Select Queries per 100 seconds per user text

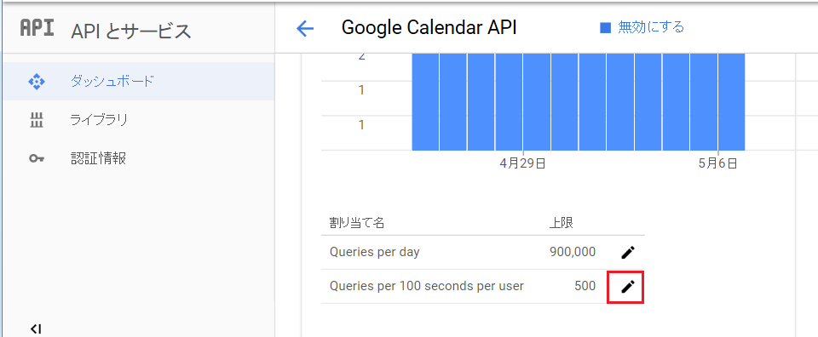(x=427, y=286)
